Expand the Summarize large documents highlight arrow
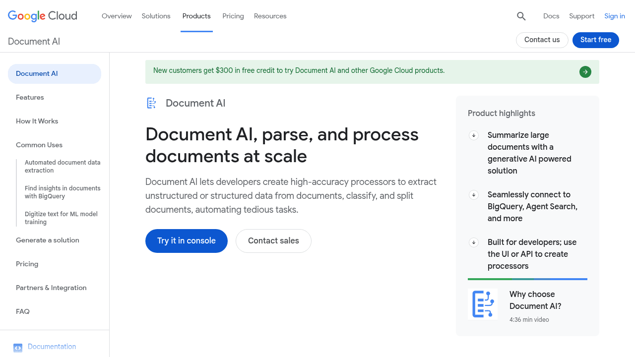The height and width of the screenshot is (357, 635). tap(474, 135)
